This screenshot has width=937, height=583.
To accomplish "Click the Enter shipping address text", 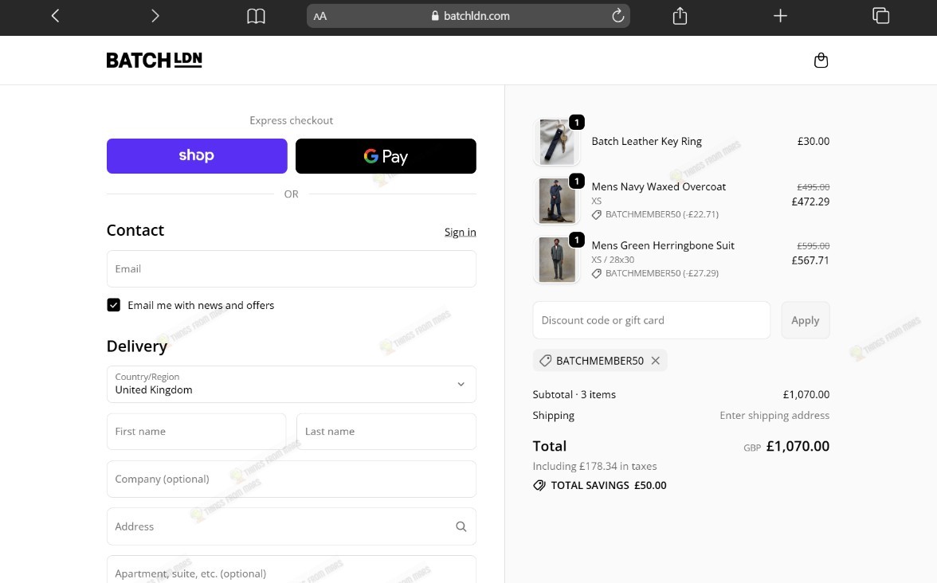I will tap(774, 415).
